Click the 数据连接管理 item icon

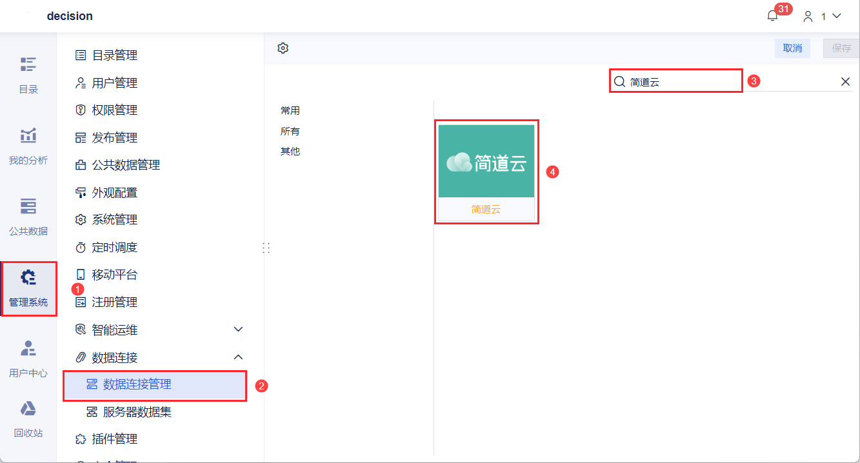click(92, 384)
